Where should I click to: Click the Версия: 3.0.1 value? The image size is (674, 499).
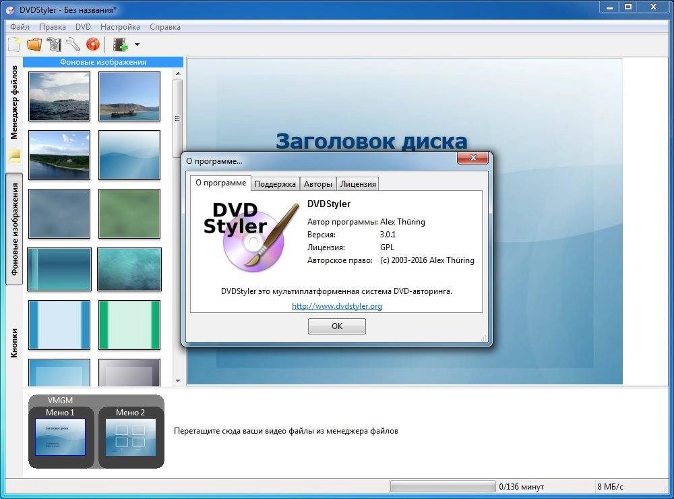click(x=388, y=235)
